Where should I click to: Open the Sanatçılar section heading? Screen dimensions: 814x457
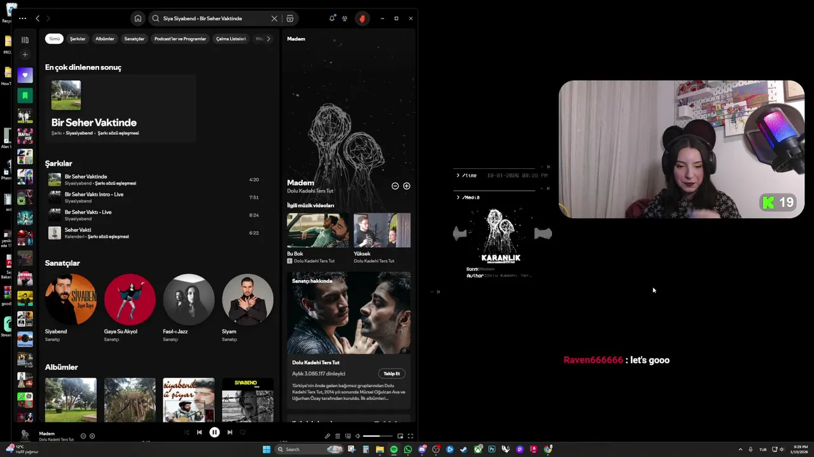click(62, 263)
